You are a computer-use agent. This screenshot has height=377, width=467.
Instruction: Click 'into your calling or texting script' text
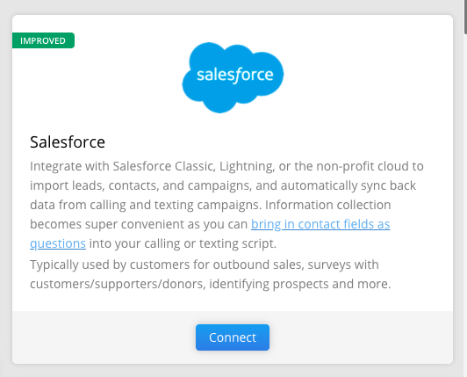point(183,243)
